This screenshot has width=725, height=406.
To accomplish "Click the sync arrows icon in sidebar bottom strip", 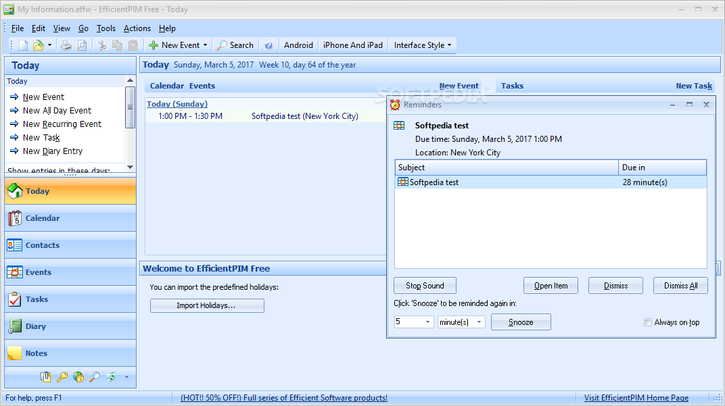I will 111,378.
